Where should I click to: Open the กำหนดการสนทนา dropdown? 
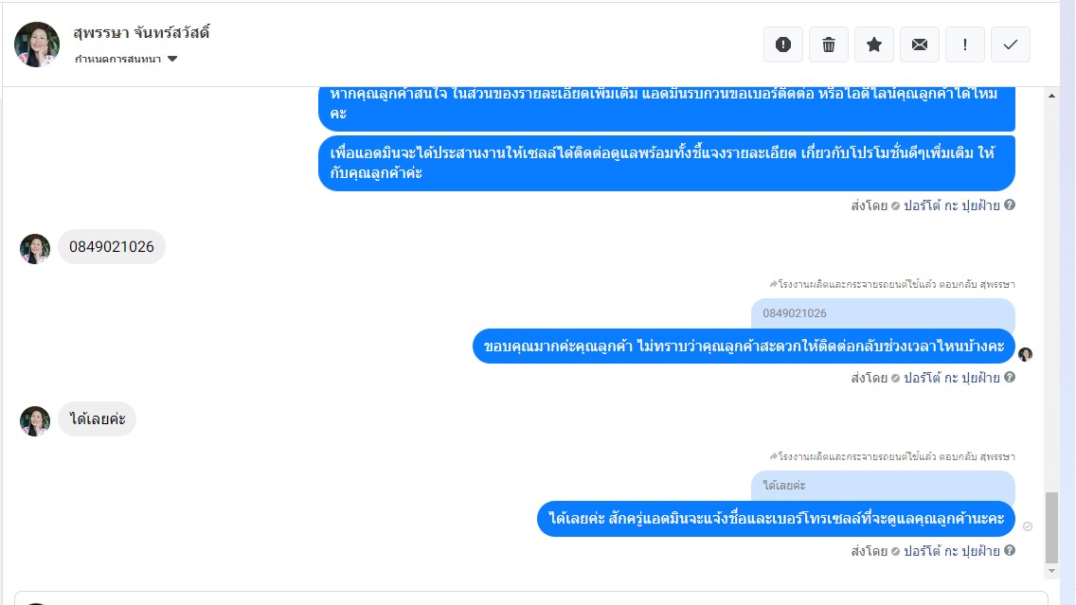(126, 59)
